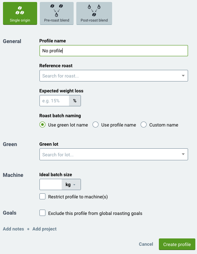Viewport: 197px width, 254px height.
Task: Choose the Post-roast blend icon tile
Action: point(94,13)
